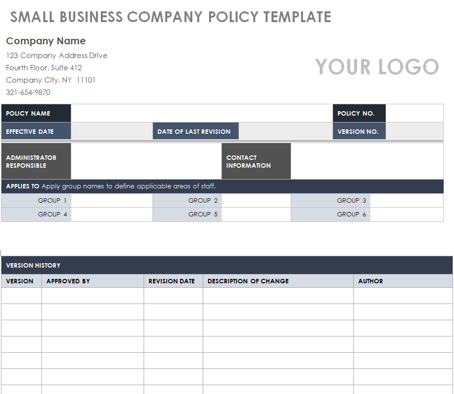Click the Contact Information entry field
The height and width of the screenshot is (394, 454).
367,161
